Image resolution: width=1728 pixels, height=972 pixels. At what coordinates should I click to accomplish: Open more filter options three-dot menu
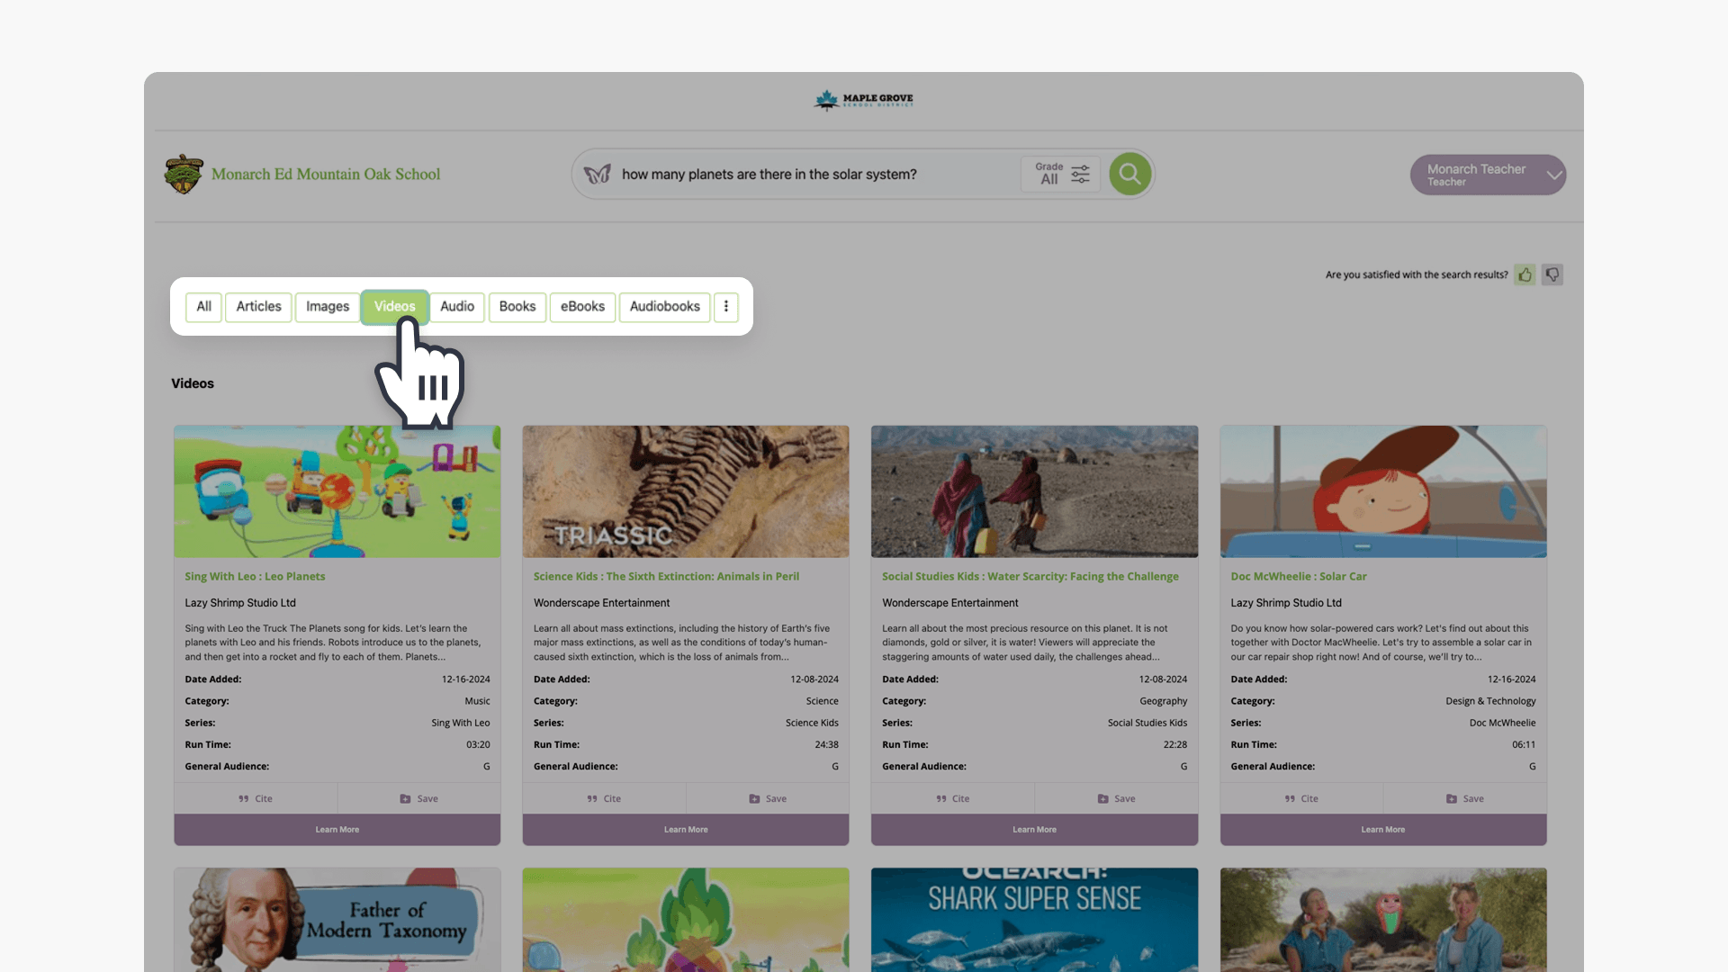[726, 307]
